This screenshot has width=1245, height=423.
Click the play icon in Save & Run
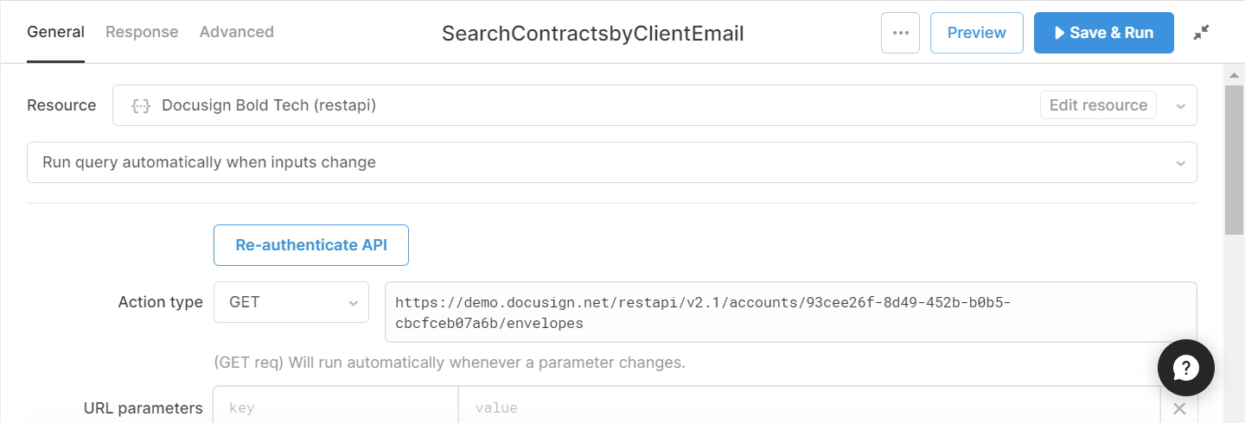[1059, 33]
